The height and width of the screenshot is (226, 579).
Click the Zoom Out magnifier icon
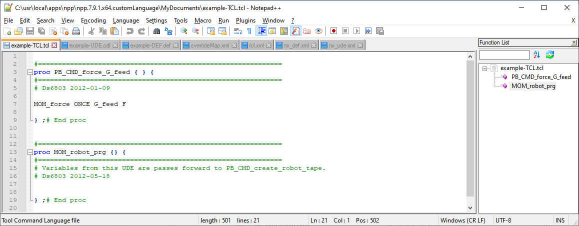click(195, 31)
